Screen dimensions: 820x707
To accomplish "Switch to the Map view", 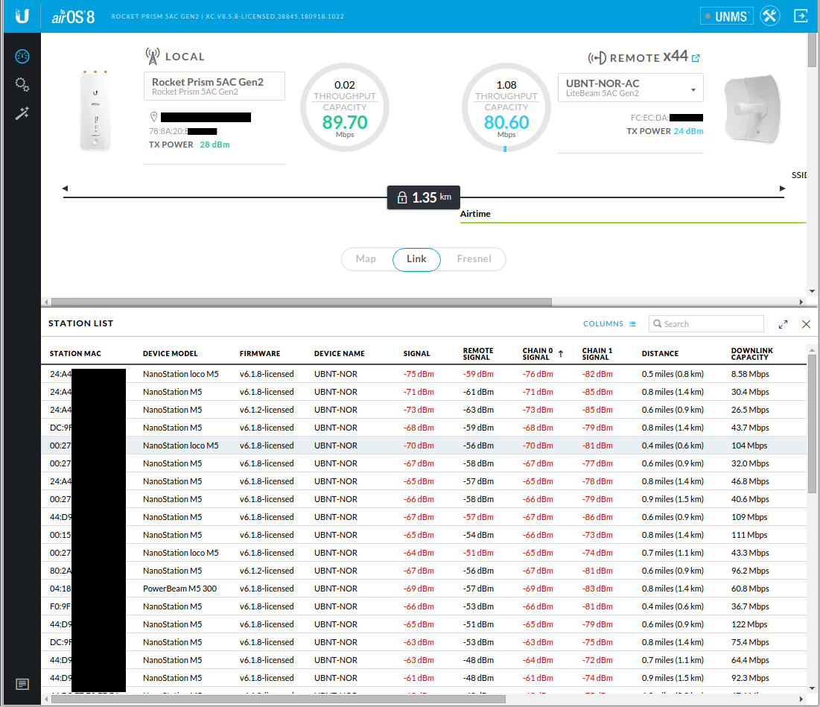I will click(x=366, y=259).
